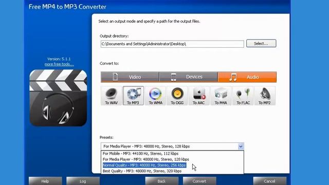The width and height of the screenshot is (329, 185).
Task: Click the Cancel button
Action: 269,181
